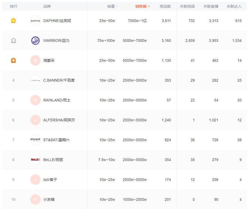
Task: Open the ST&SAT/星期六 brand link
Action: pyautogui.click(x=57, y=140)
